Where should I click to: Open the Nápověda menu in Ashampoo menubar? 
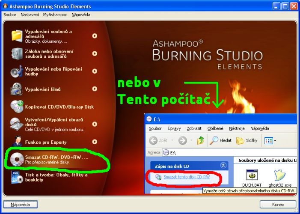coord(81,15)
